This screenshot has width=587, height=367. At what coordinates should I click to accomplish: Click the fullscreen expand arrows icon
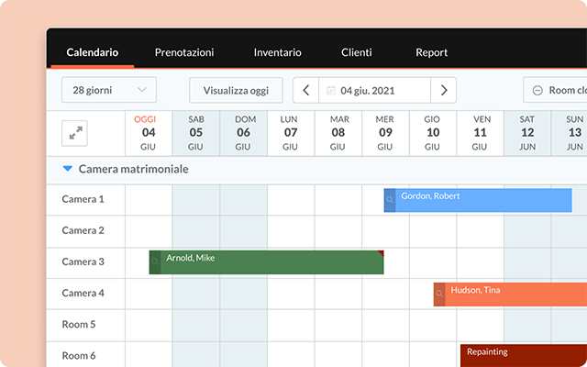click(x=74, y=133)
